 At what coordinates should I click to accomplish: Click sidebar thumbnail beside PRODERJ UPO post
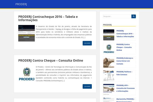point(109,90)
